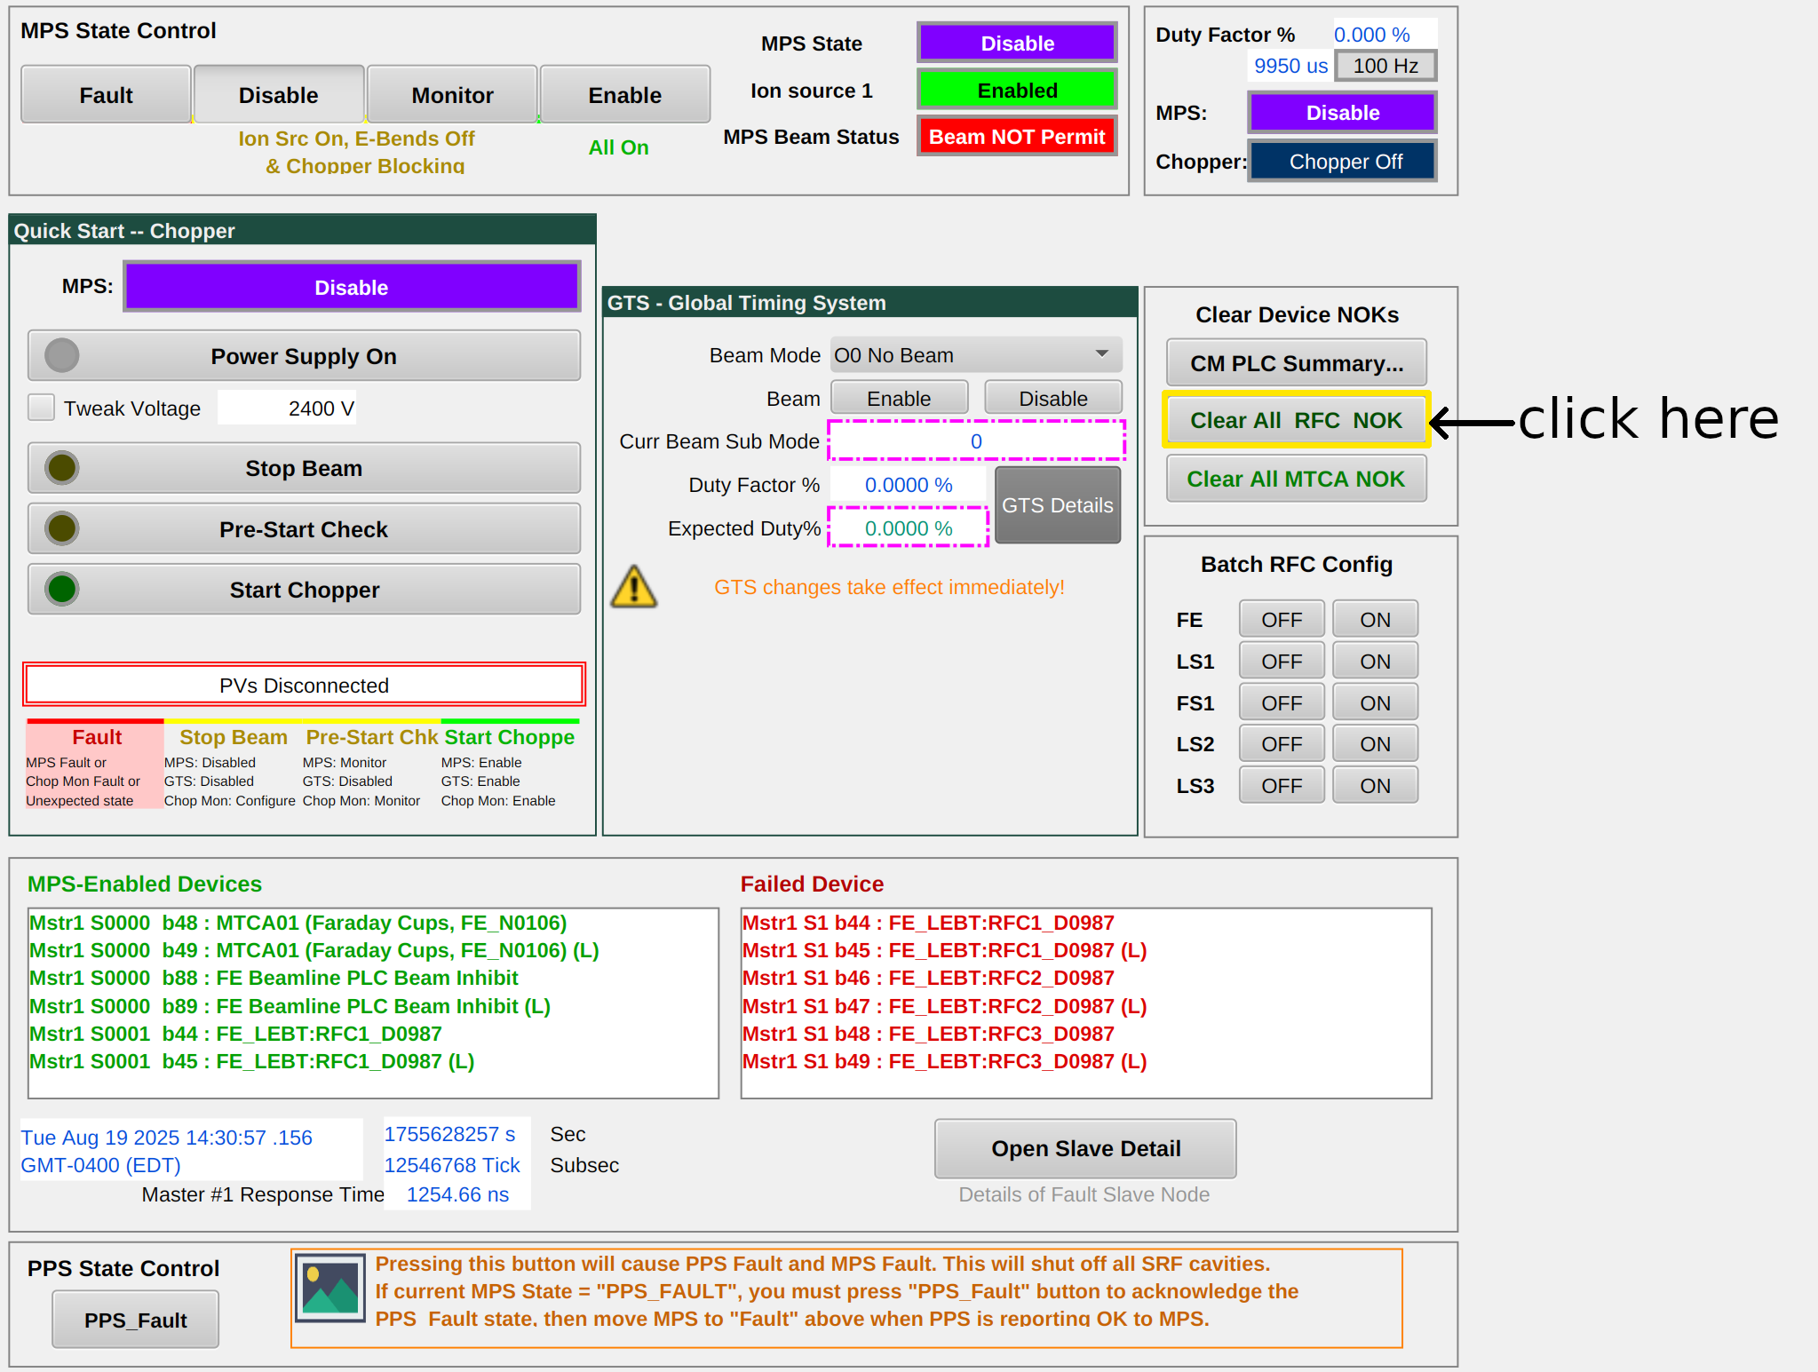Image resolution: width=1818 pixels, height=1372 pixels.
Task: Click the LED indicator beside Pre-Start Check
Action: pos(62,529)
